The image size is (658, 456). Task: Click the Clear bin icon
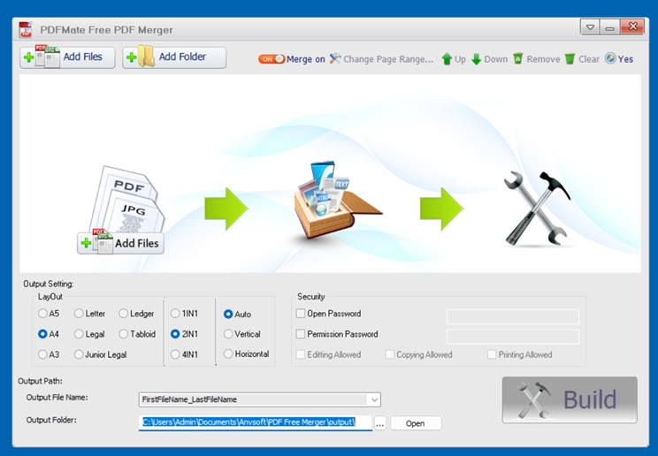(570, 58)
